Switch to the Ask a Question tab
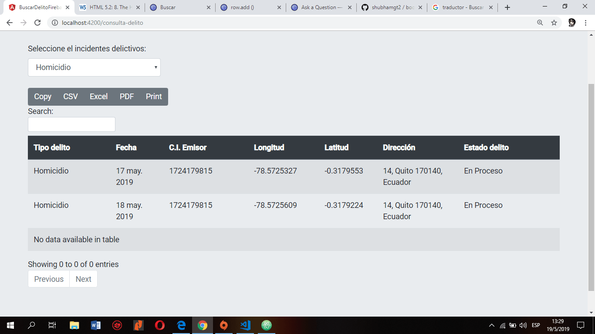The image size is (595, 334). (321, 7)
